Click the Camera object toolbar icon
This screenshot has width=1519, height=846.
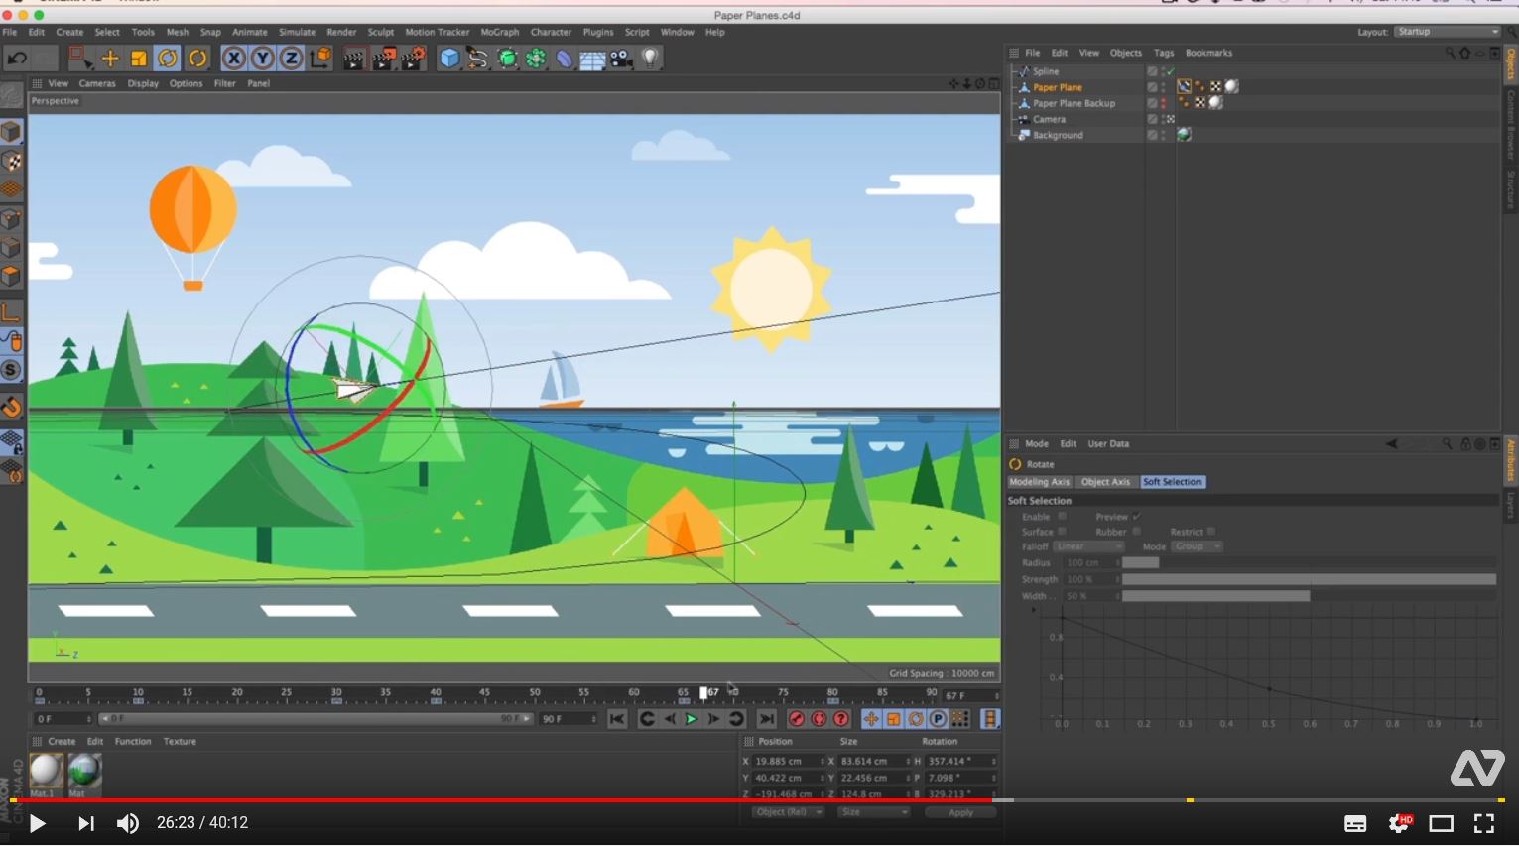point(622,59)
